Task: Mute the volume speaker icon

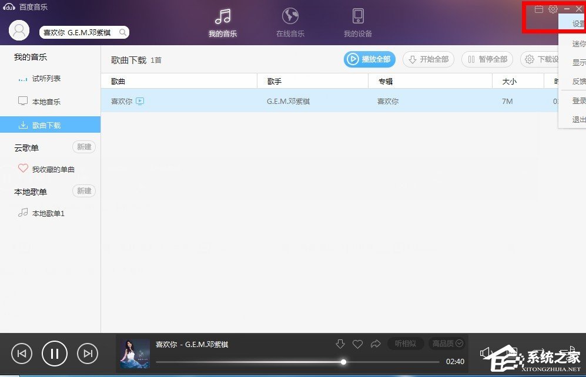Action: 484,352
